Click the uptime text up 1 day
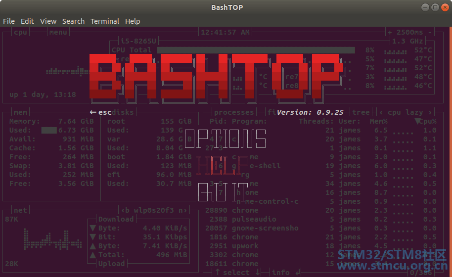452x277 pixels. (43, 94)
